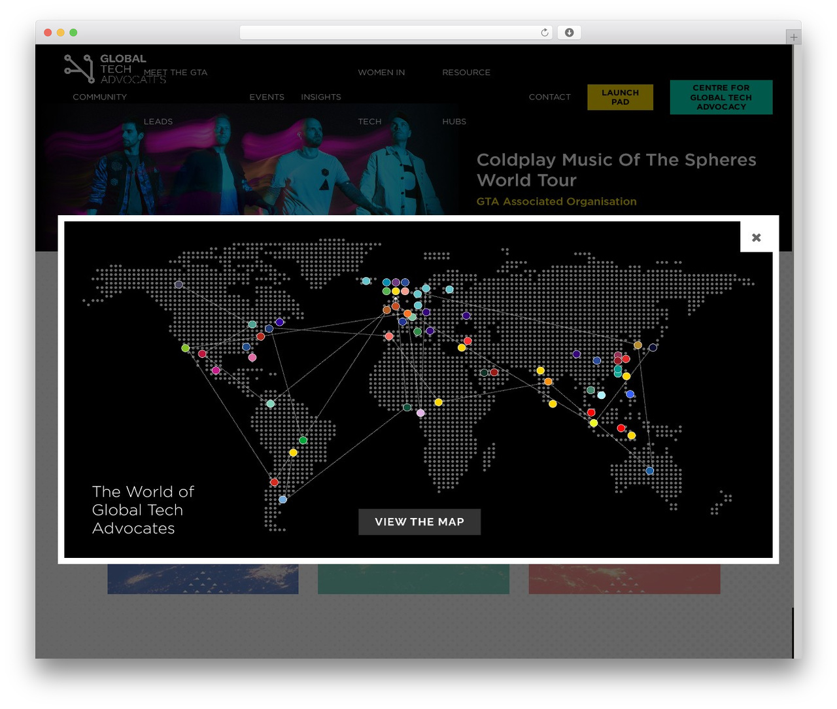Screen dimensions: 837x709
Task: Click the VIEW THE MAP button
Action: click(x=419, y=522)
